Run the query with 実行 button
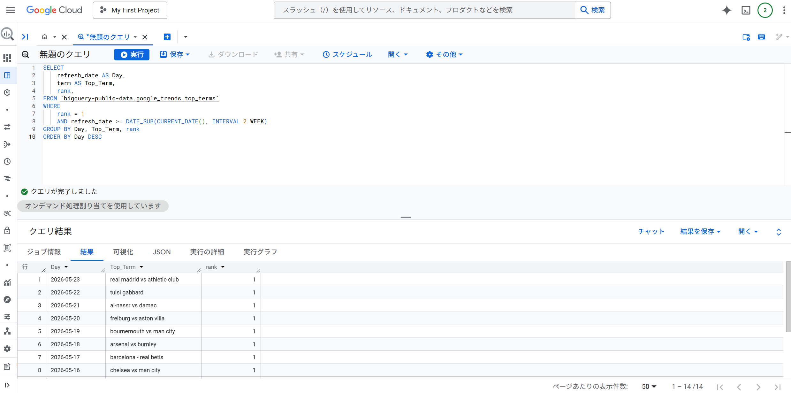The height and width of the screenshot is (393, 791). pos(132,55)
